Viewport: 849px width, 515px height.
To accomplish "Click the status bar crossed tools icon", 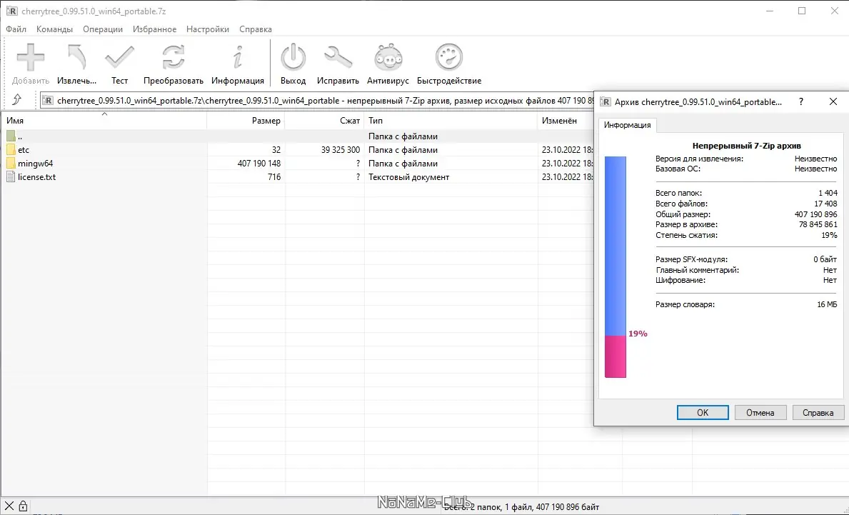I will point(9,506).
